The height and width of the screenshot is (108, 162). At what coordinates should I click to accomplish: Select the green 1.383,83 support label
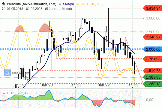(153, 77)
